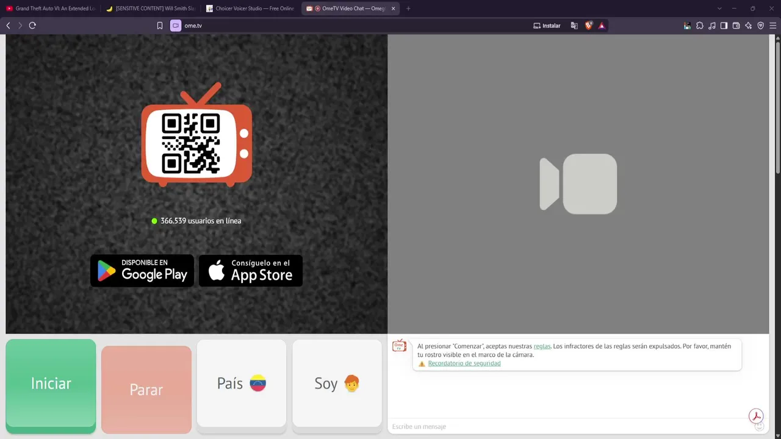Switch to Choicer Voicer Studio tab
Viewport: 781px width, 439px height.
(250, 9)
